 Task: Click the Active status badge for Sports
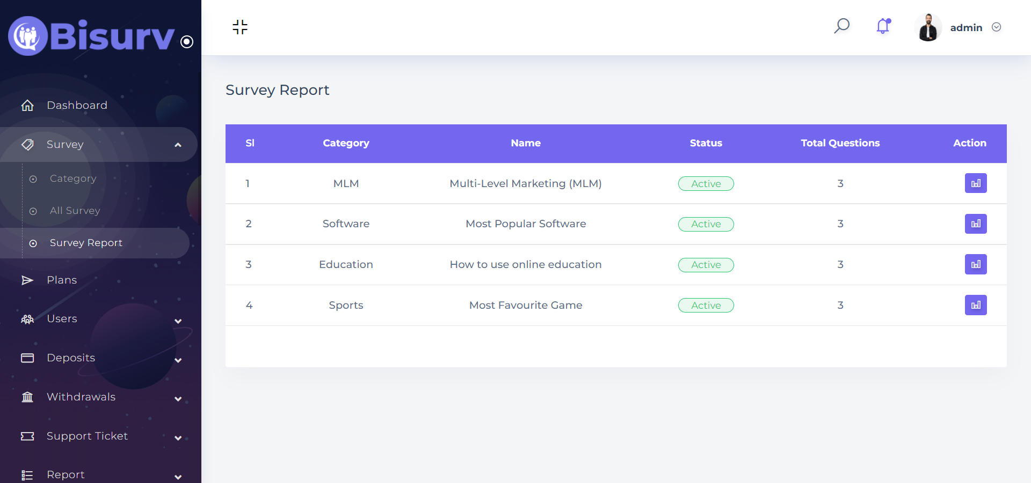[x=706, y=306]
